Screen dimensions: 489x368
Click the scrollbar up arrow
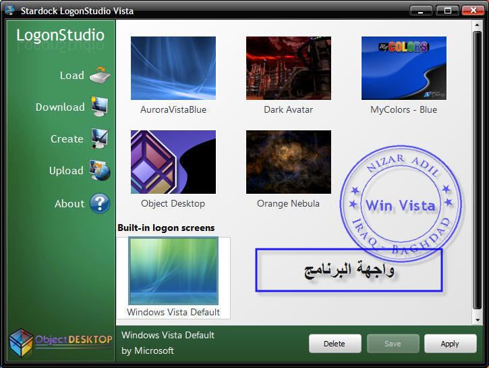click(x=477, y=25)
